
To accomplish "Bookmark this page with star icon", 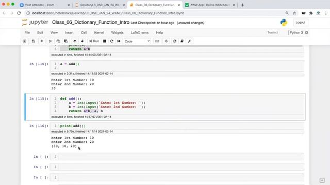I will pos(294,13).
